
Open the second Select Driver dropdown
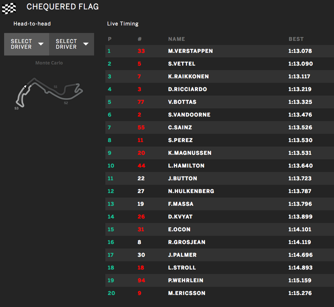(72, 44)
